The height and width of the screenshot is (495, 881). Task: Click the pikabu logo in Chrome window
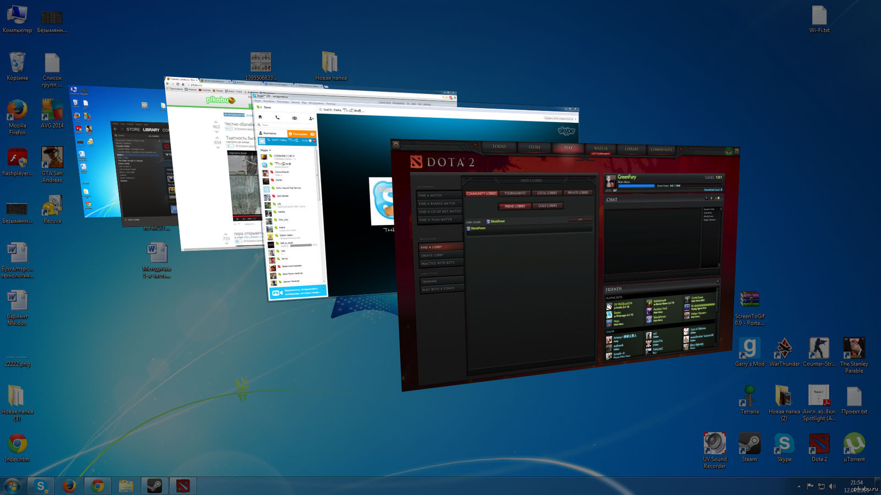pyautogui.click(x=220, y=100)
